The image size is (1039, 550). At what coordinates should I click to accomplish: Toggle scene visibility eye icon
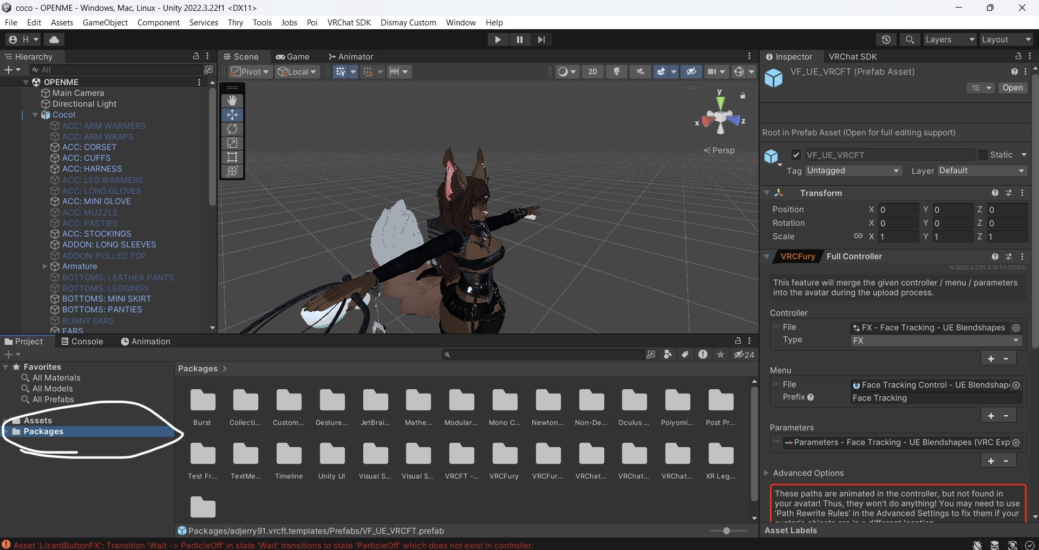[691, 71]
